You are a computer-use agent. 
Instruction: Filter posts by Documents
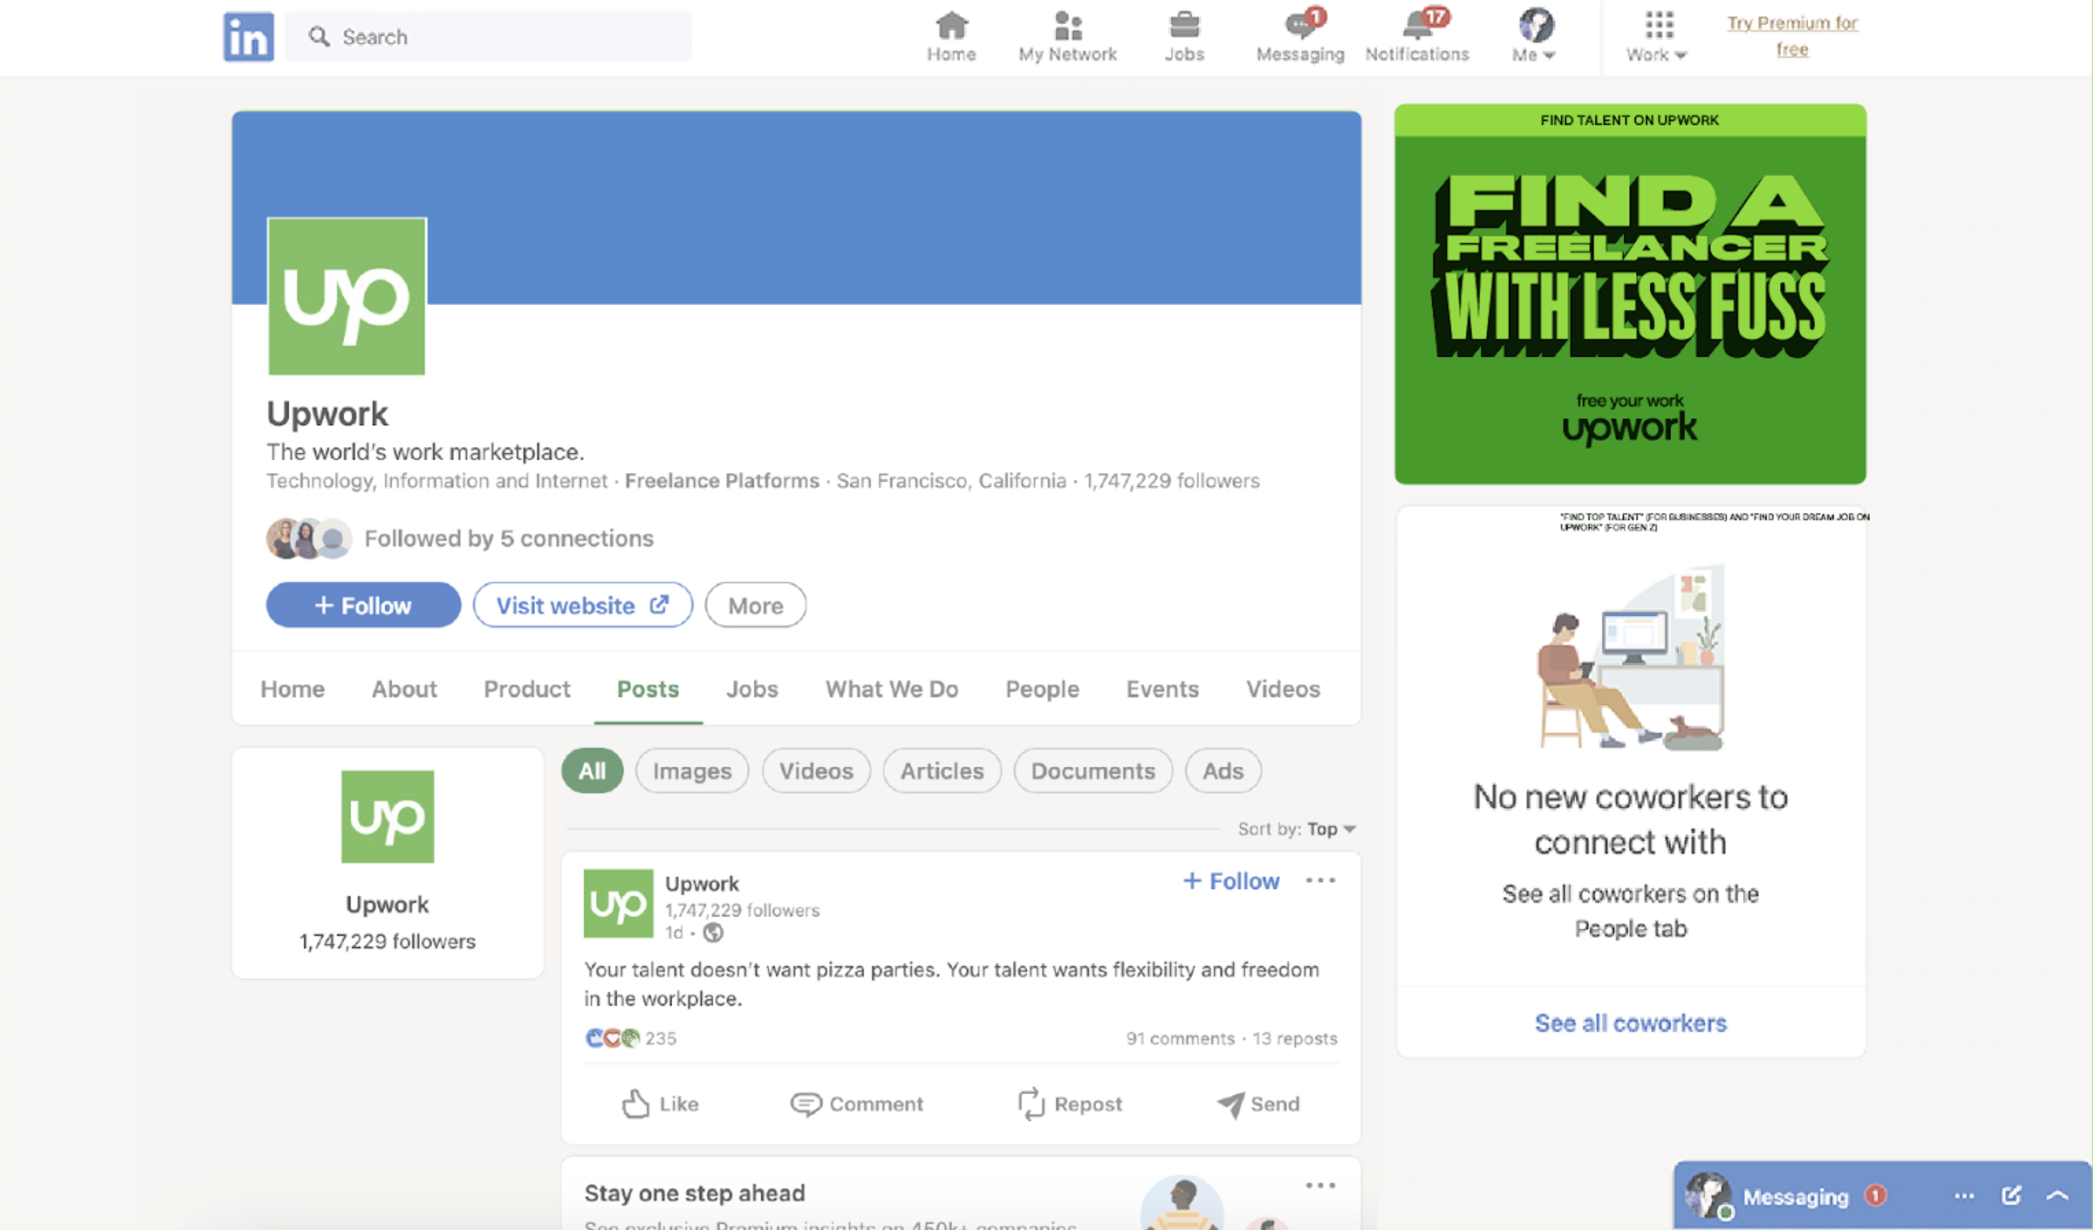click(1093, 770)
